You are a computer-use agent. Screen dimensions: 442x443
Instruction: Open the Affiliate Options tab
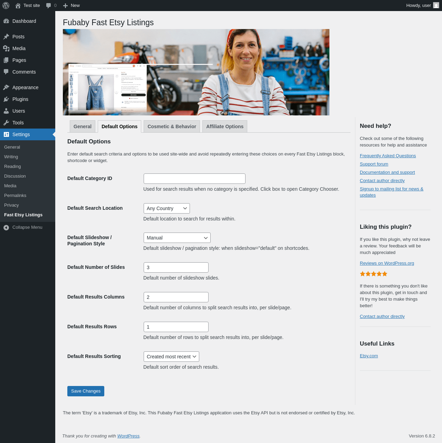point(225,126)
